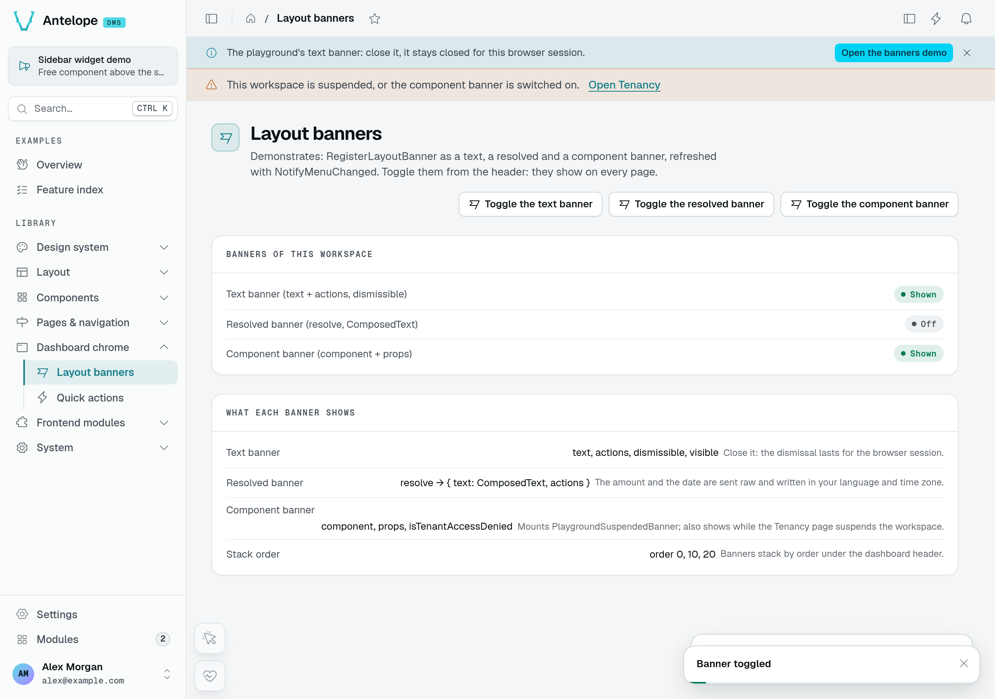Click the cursor-click floating tool icon
995x699 pixels.
point(210,638)
